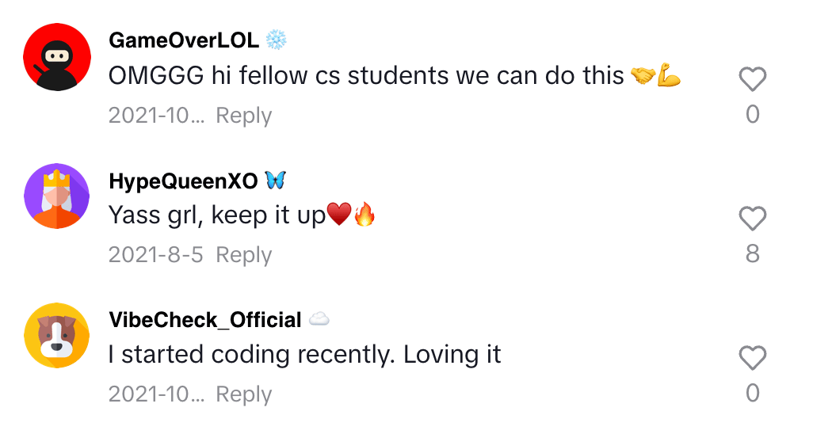Viewport: 813px width, 434px height.
Task: Open GameOverLOL's ninja avatar
Action: pyautogui.click(x=56, y=56)
